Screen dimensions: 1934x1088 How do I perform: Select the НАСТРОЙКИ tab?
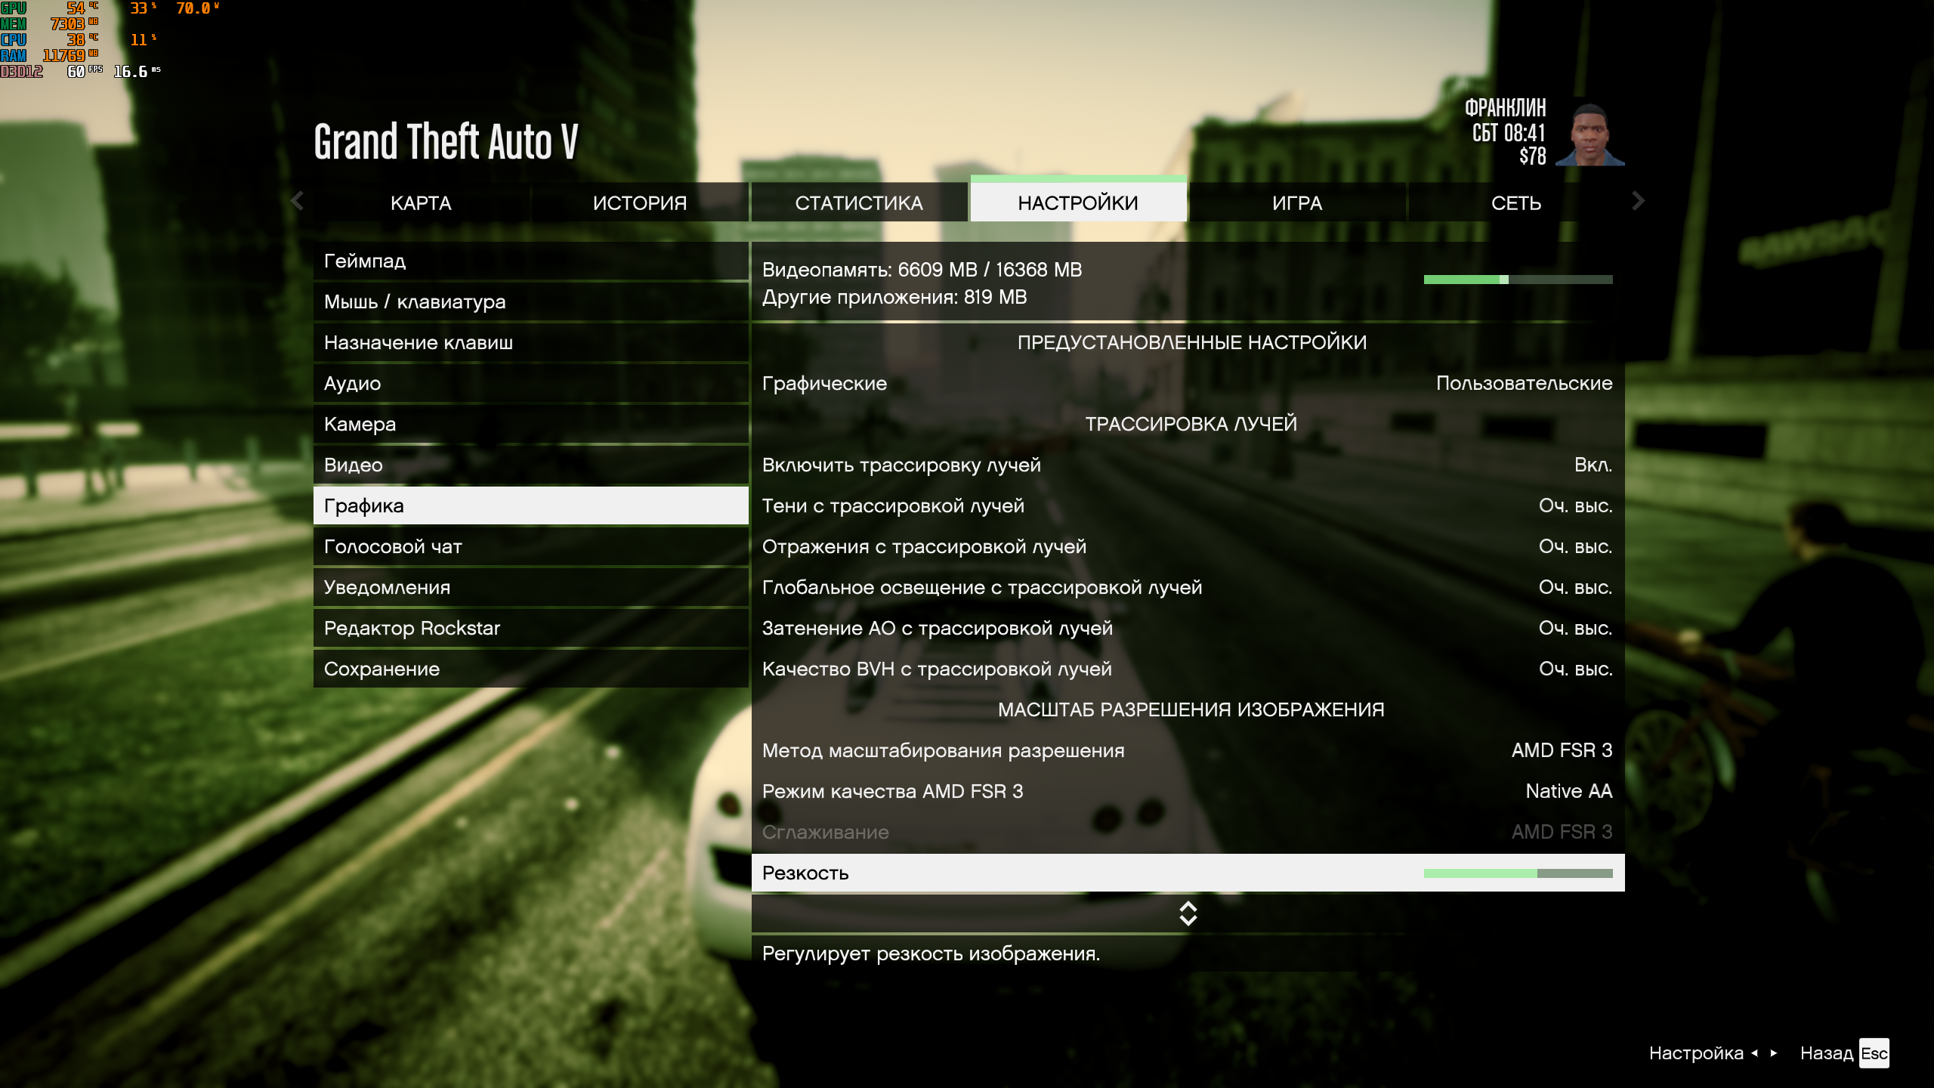pyautogui.click(x=1078, y=201)
